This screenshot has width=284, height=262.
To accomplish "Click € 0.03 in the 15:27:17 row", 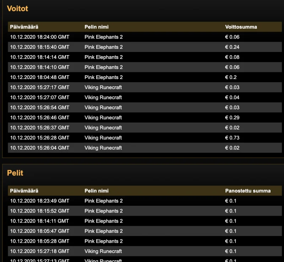I will point(232,87).
